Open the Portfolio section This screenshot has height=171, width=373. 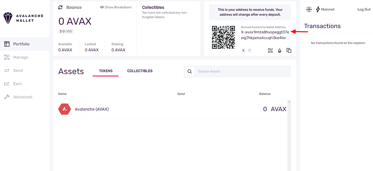[x=24, y=44]
